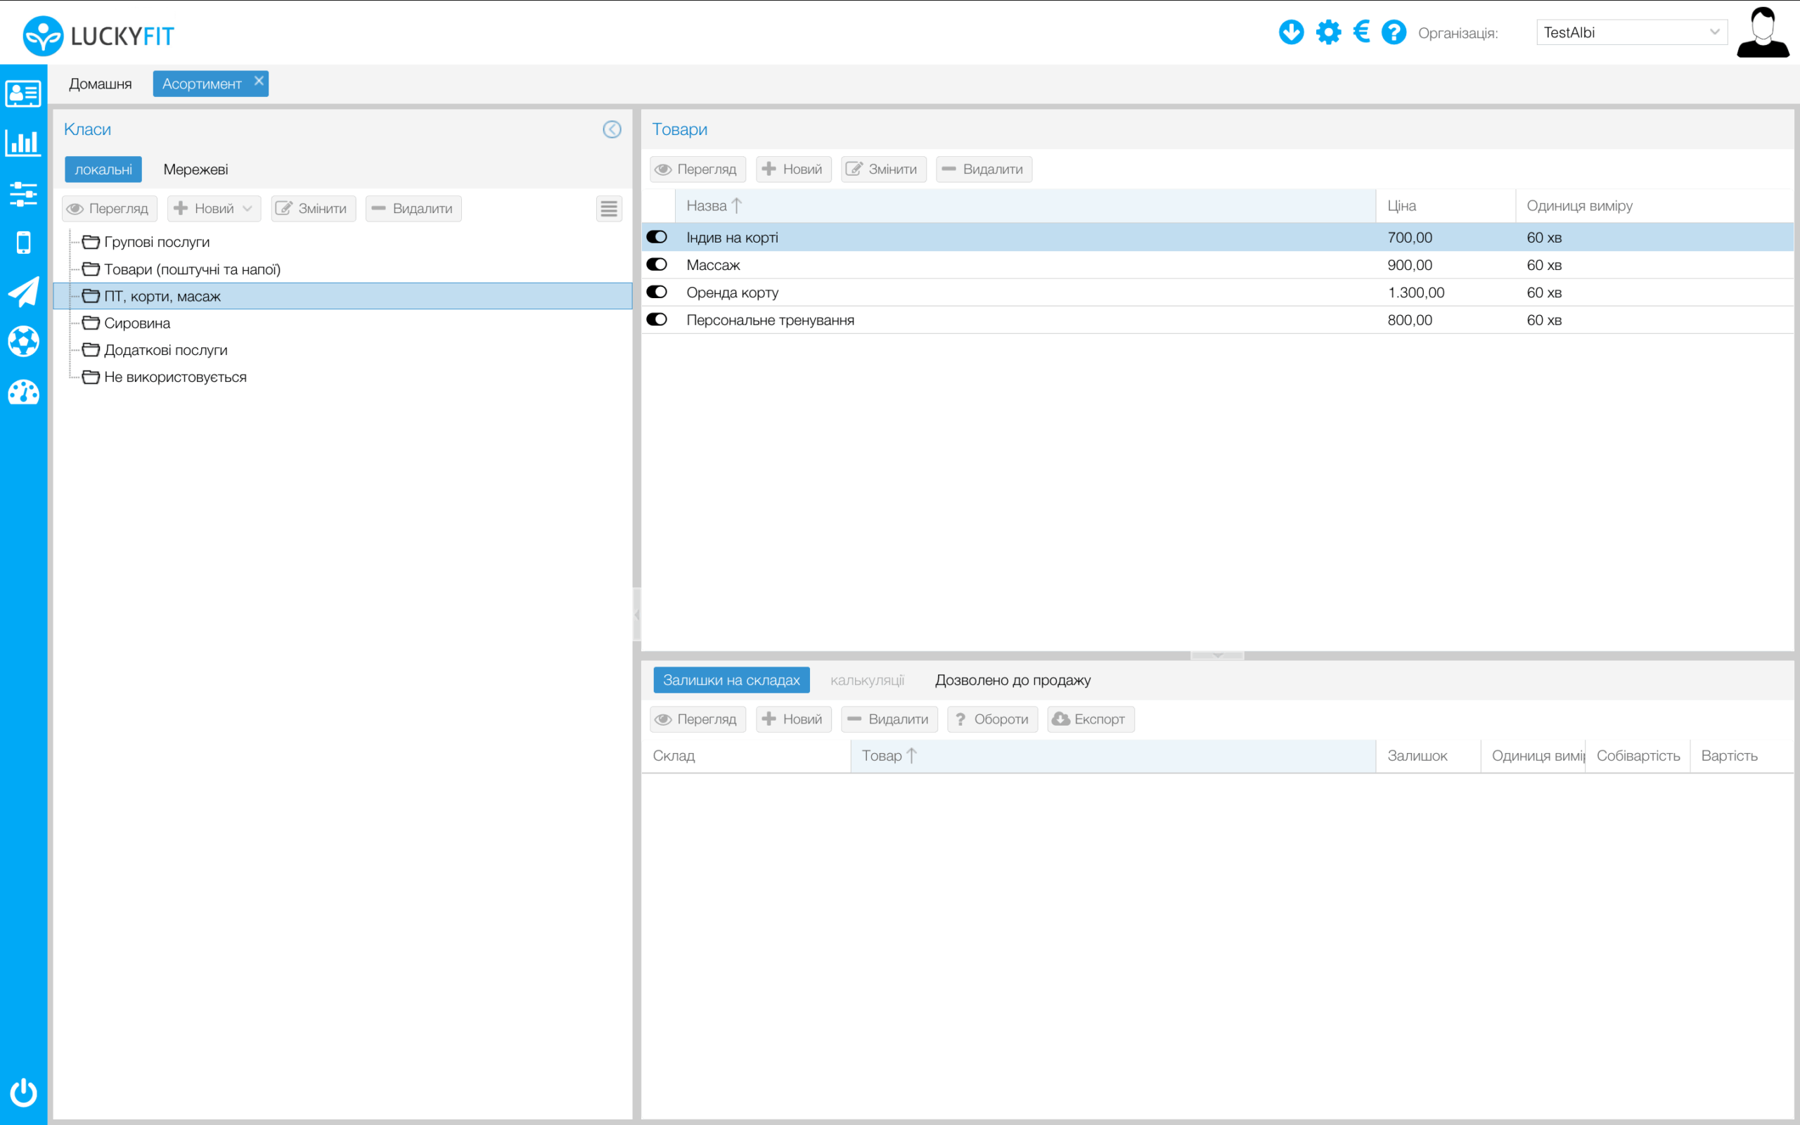This screenshot has width=1800, height=1125.
Task: Click the Експорт button
Action: [1091, 719]
